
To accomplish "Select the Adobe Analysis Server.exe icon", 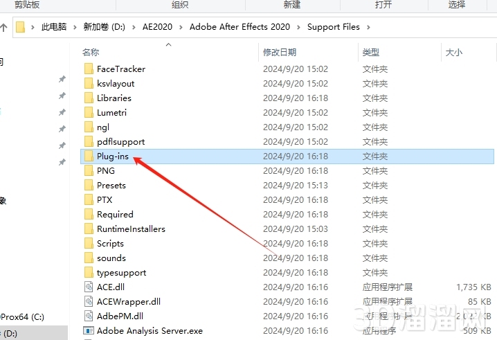I will pos(89,330).
